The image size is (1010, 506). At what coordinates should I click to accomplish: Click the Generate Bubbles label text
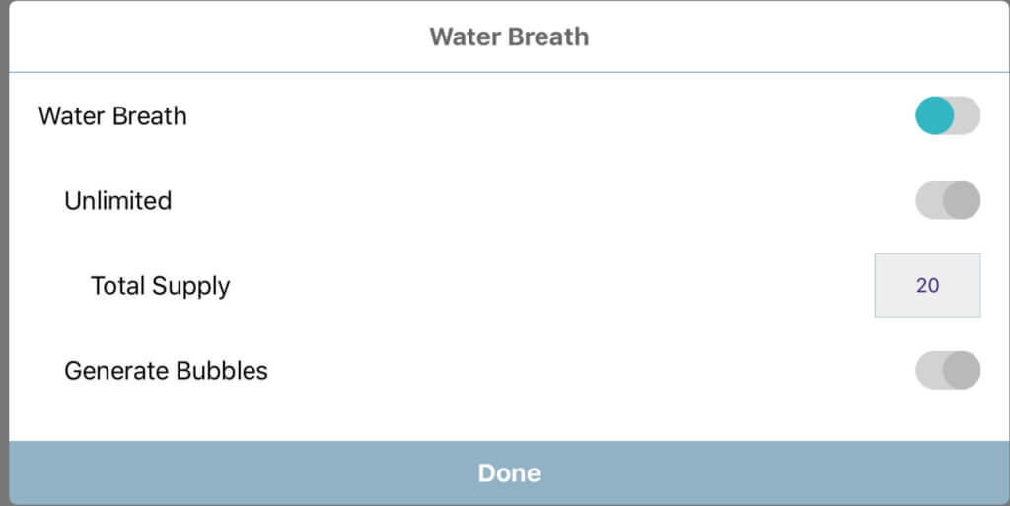tap(166, 372)
